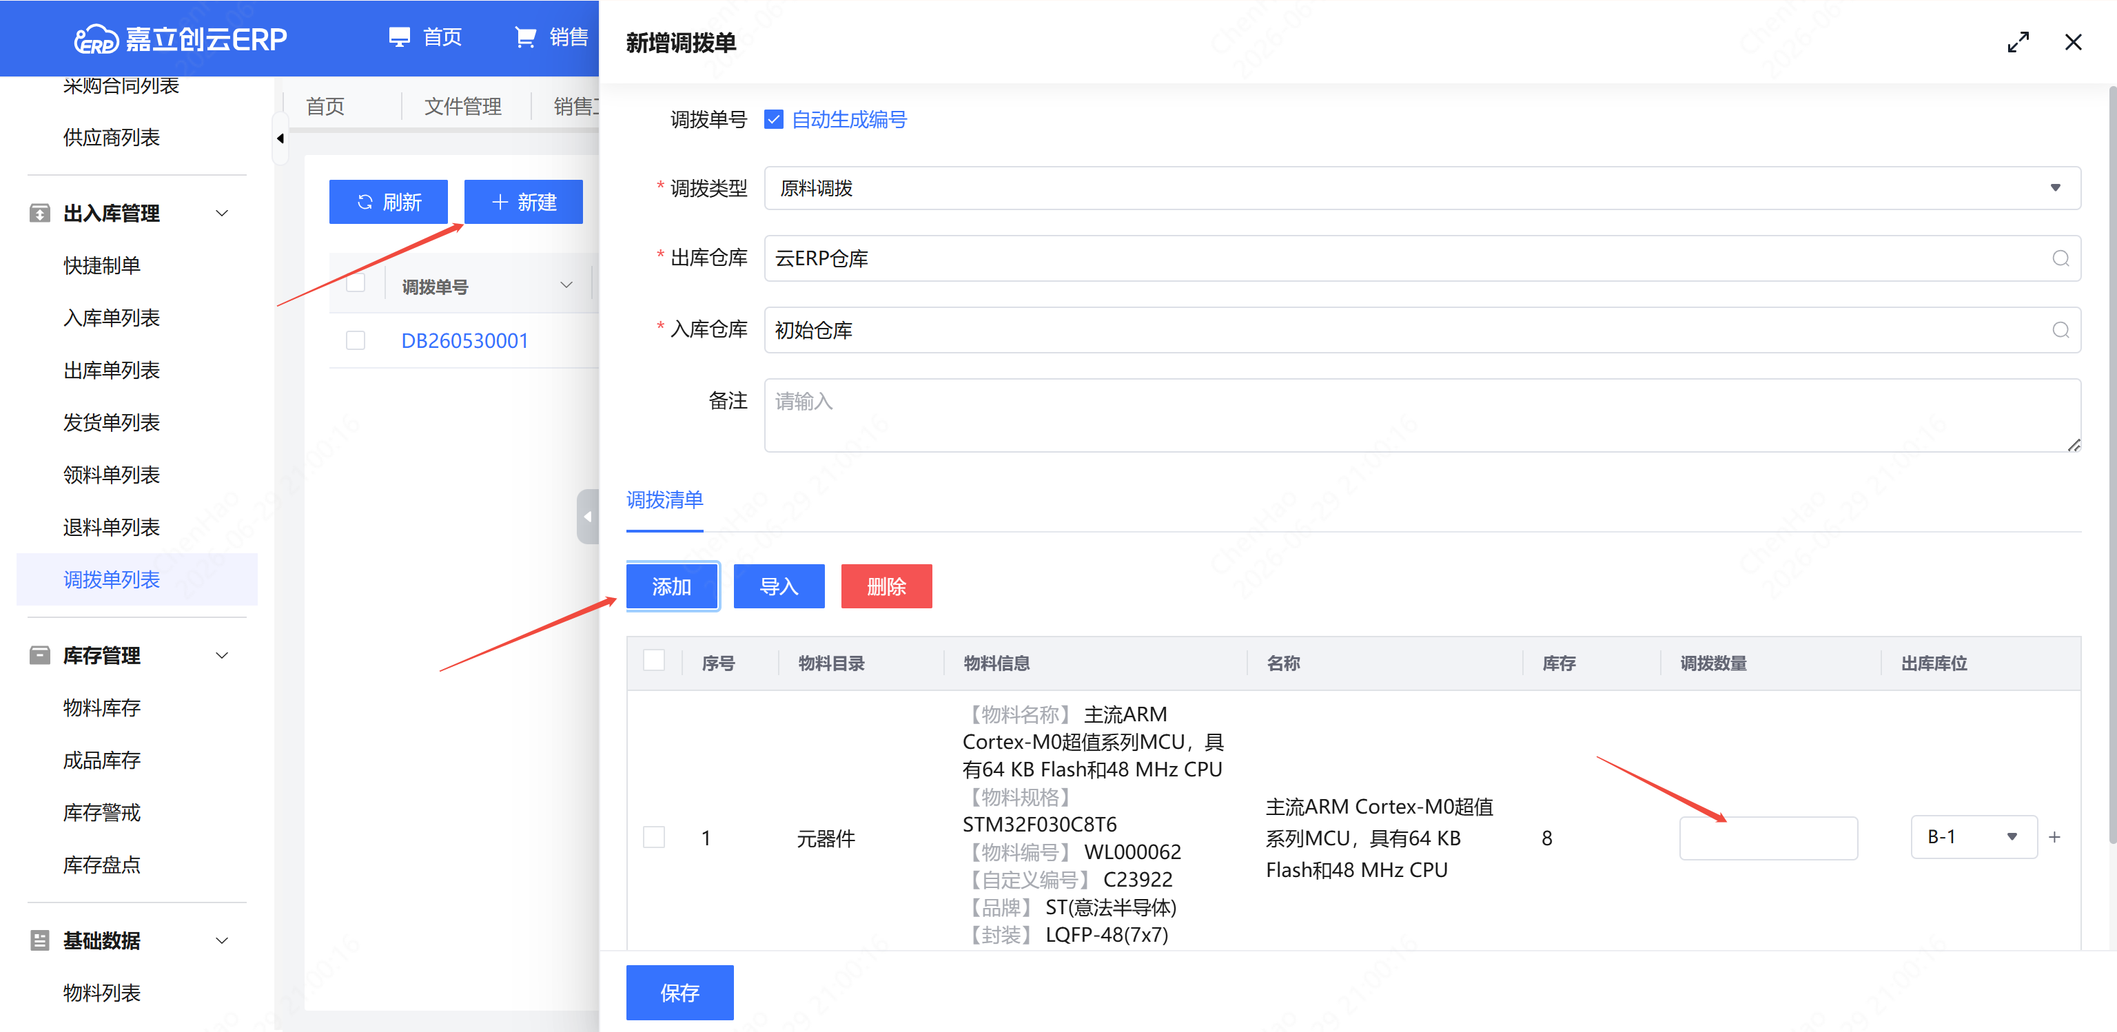The height and width of the screenshot is (1032, 2117).
Task: Toggle the 自动生成编号 checkbox
Action: click(773, 120)
